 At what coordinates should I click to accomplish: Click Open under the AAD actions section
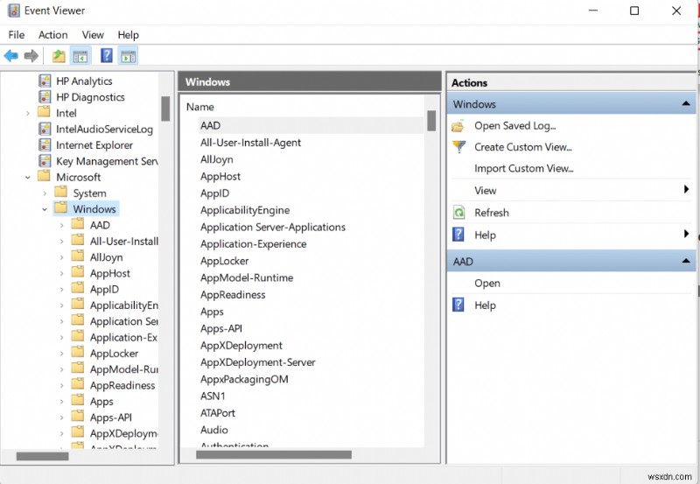click(x=487, y=284)
